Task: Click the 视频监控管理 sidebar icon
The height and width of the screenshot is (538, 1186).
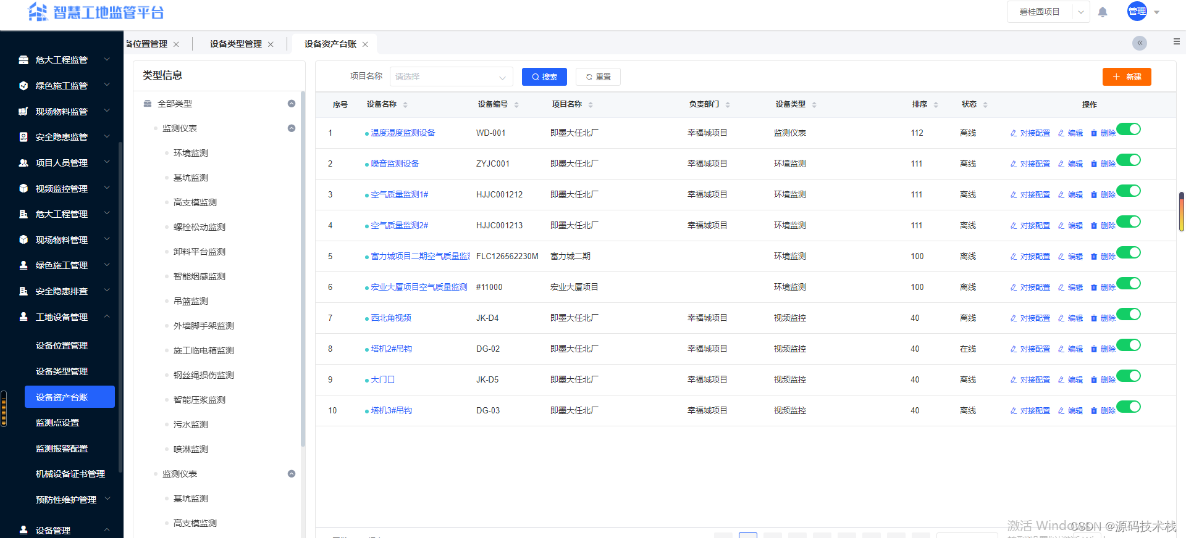Action: coord(23,188)
